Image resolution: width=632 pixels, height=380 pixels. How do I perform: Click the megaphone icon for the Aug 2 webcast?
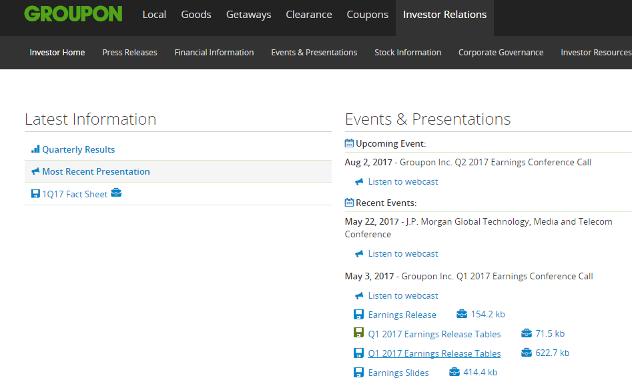pos(359,181)
